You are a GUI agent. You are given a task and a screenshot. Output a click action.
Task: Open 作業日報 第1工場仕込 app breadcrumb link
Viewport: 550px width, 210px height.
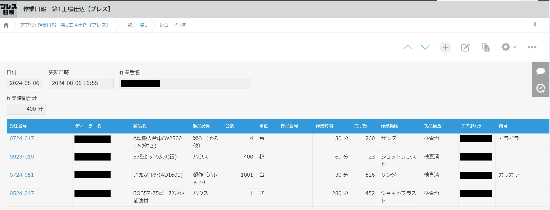(x=73, y=25)
